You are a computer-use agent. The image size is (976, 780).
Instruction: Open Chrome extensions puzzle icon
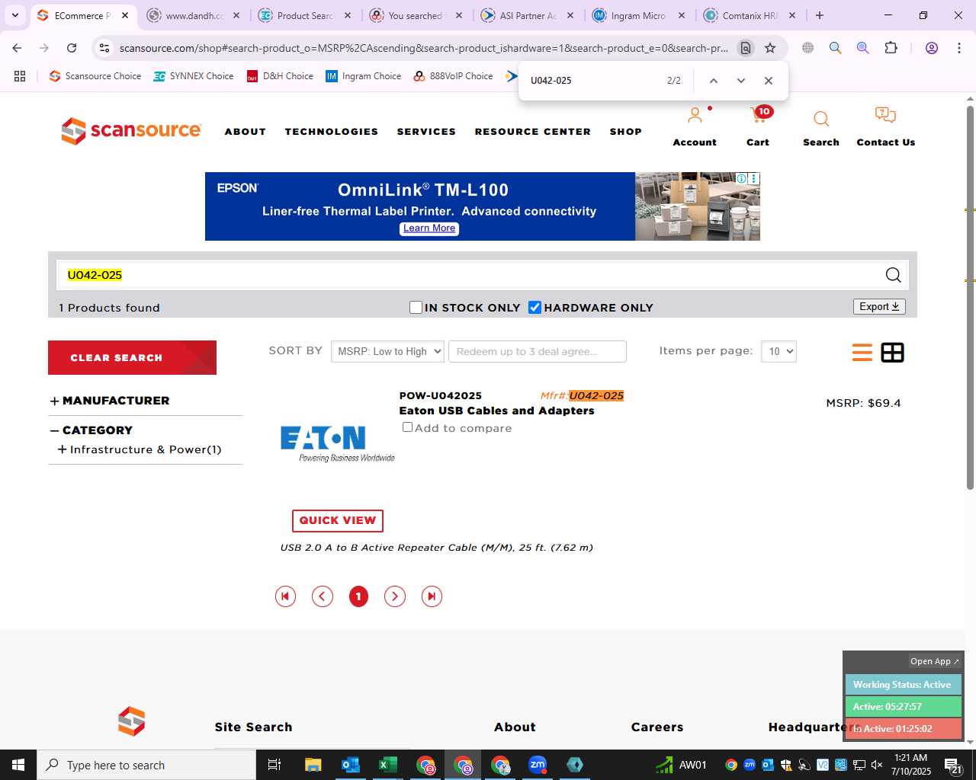pos(891,48)
